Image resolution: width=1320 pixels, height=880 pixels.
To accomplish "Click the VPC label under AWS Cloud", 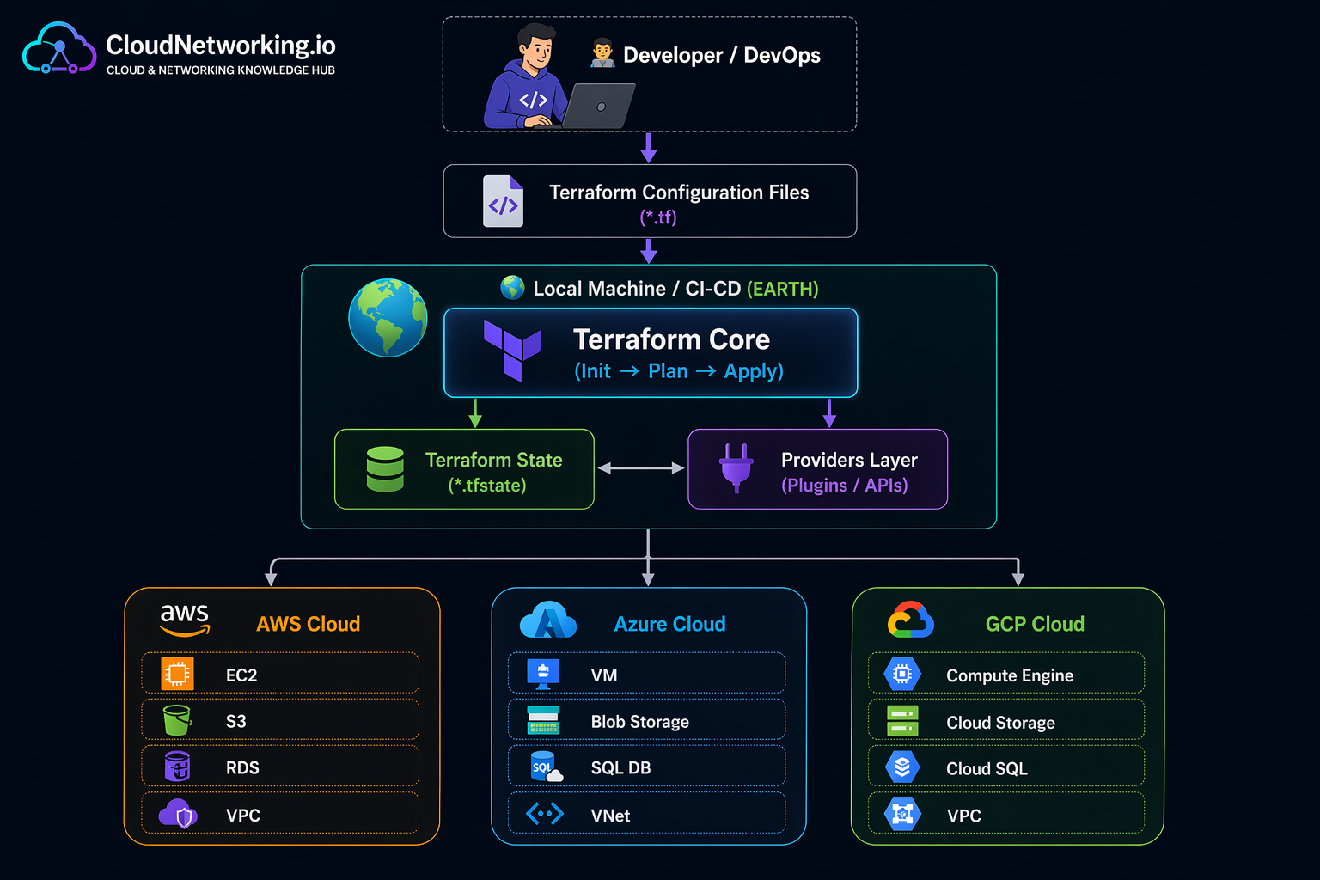I will click(243, 816).
